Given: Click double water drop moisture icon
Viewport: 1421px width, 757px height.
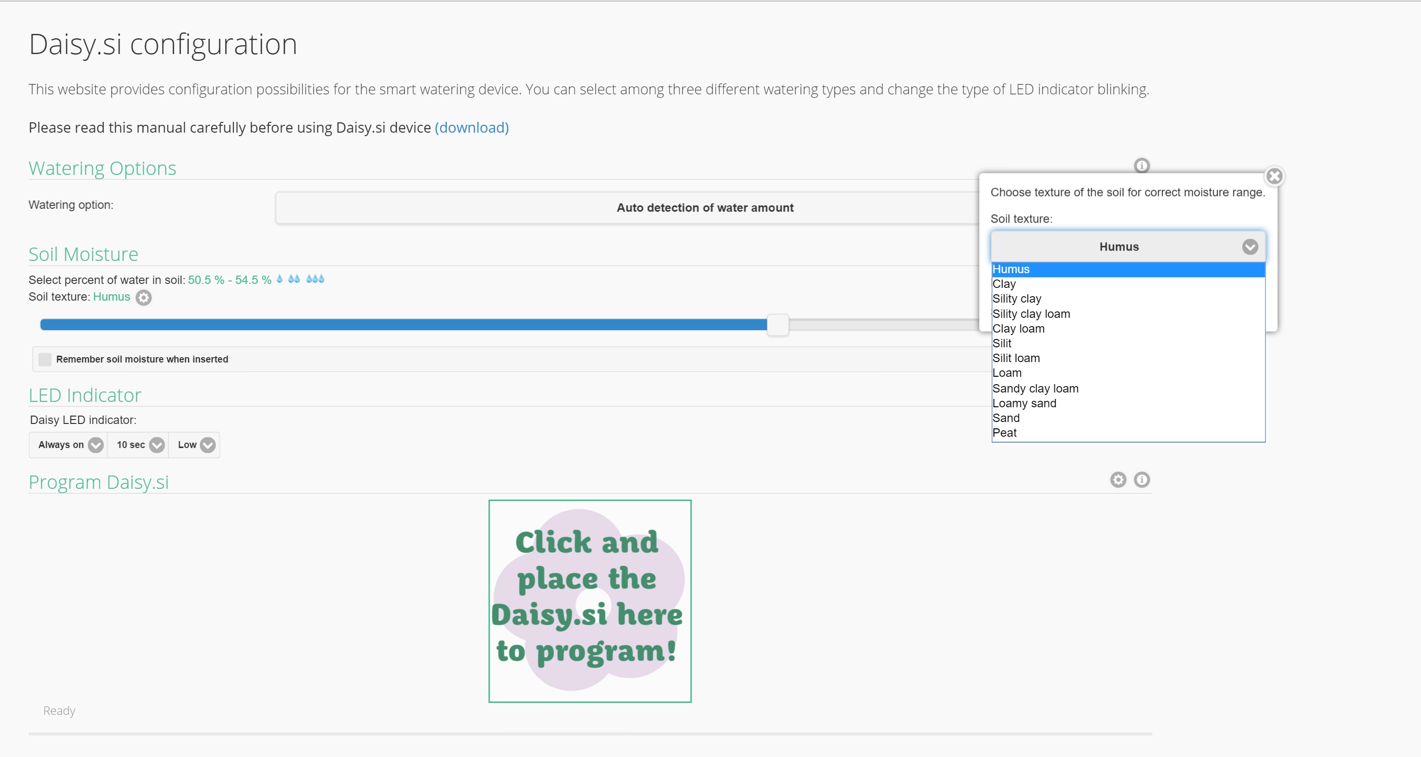Looking at the screenshot, I should point(294,279).
